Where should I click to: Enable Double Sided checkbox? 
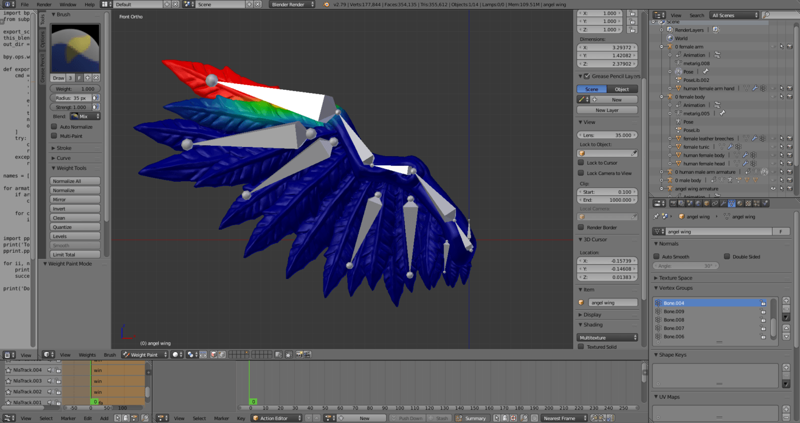727,257
